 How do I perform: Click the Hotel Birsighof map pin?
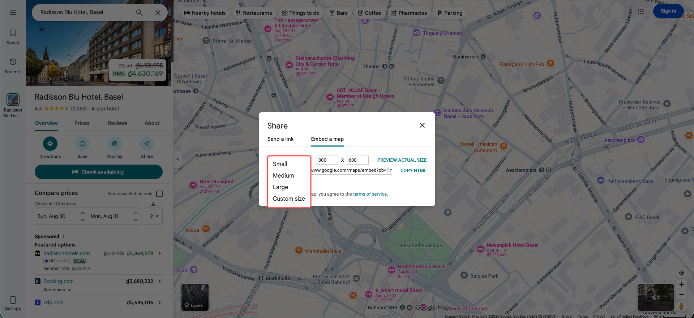193,186
